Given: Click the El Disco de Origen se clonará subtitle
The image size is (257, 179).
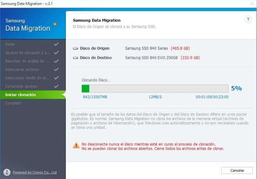Looking at the screenshot, I should (x=114, y=27).
